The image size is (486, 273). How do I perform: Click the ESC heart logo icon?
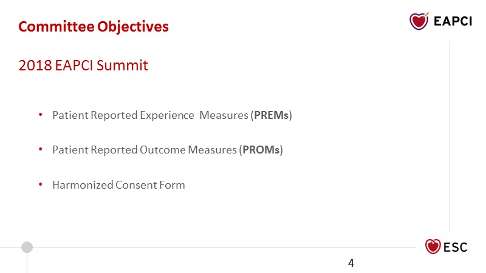point(433,246)
